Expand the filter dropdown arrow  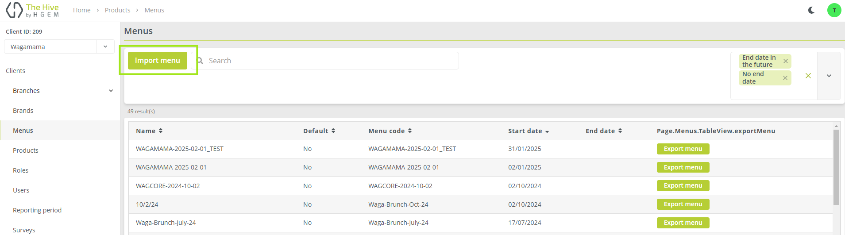pyautogui.click(x=829, y=76)
